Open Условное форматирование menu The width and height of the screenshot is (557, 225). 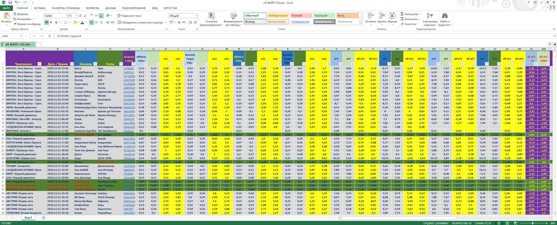[211, 19]
